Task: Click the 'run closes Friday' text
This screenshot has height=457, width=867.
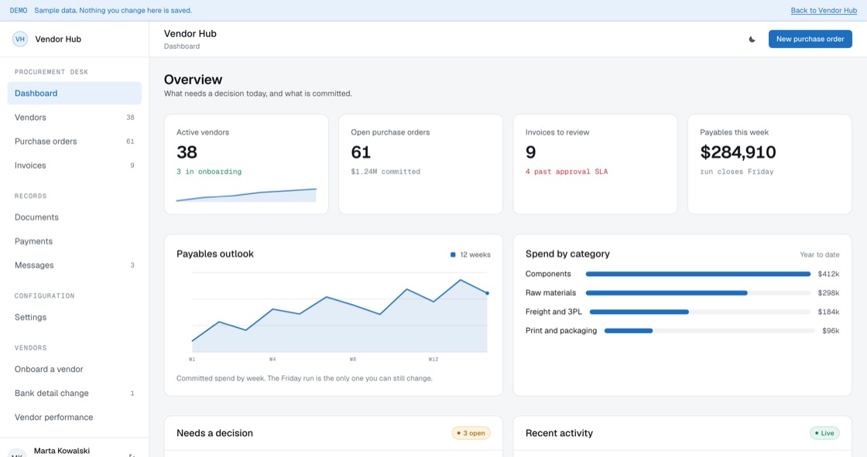Action: [x=736, y=172]
